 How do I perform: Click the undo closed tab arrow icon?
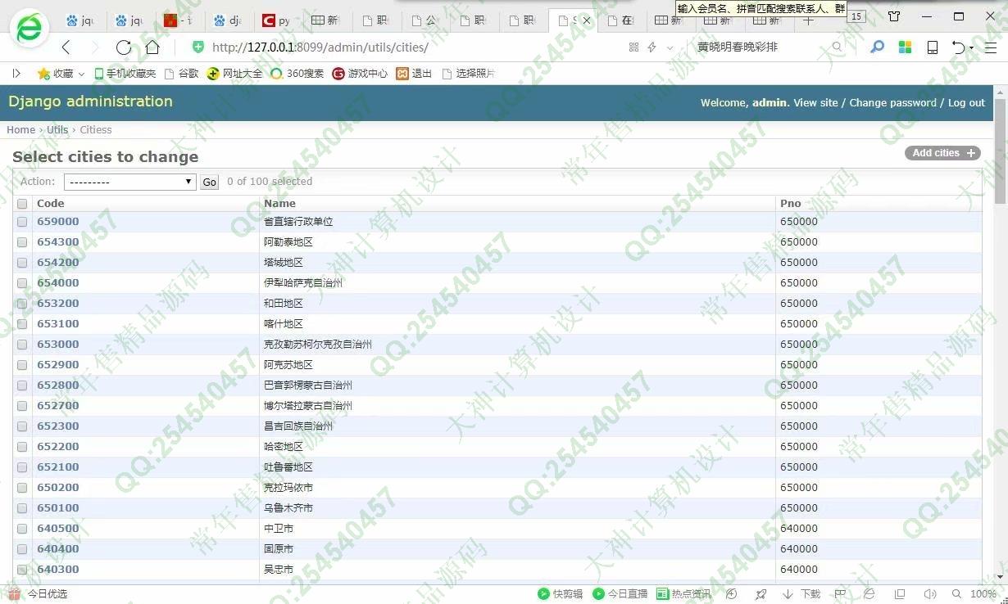[x=957, y=47]
